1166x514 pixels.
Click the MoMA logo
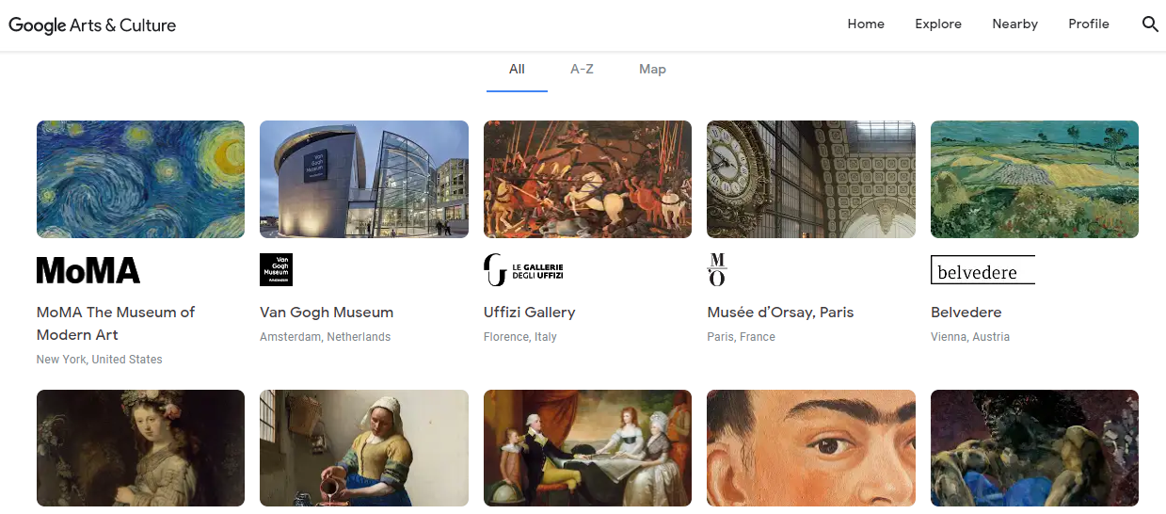click(88, 271)
